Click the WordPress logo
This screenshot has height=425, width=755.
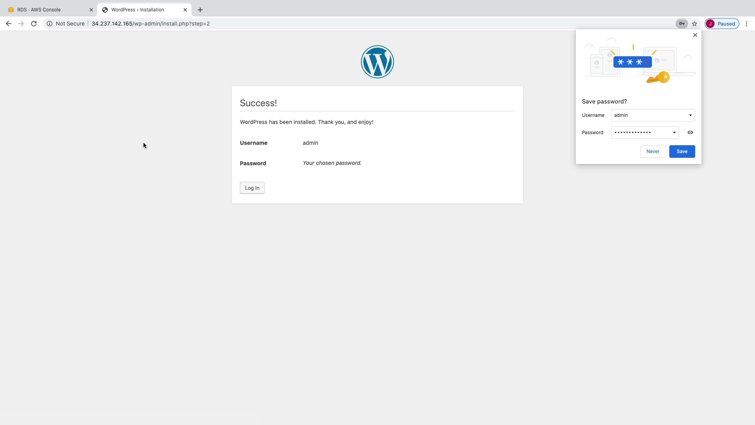(377, 62)
